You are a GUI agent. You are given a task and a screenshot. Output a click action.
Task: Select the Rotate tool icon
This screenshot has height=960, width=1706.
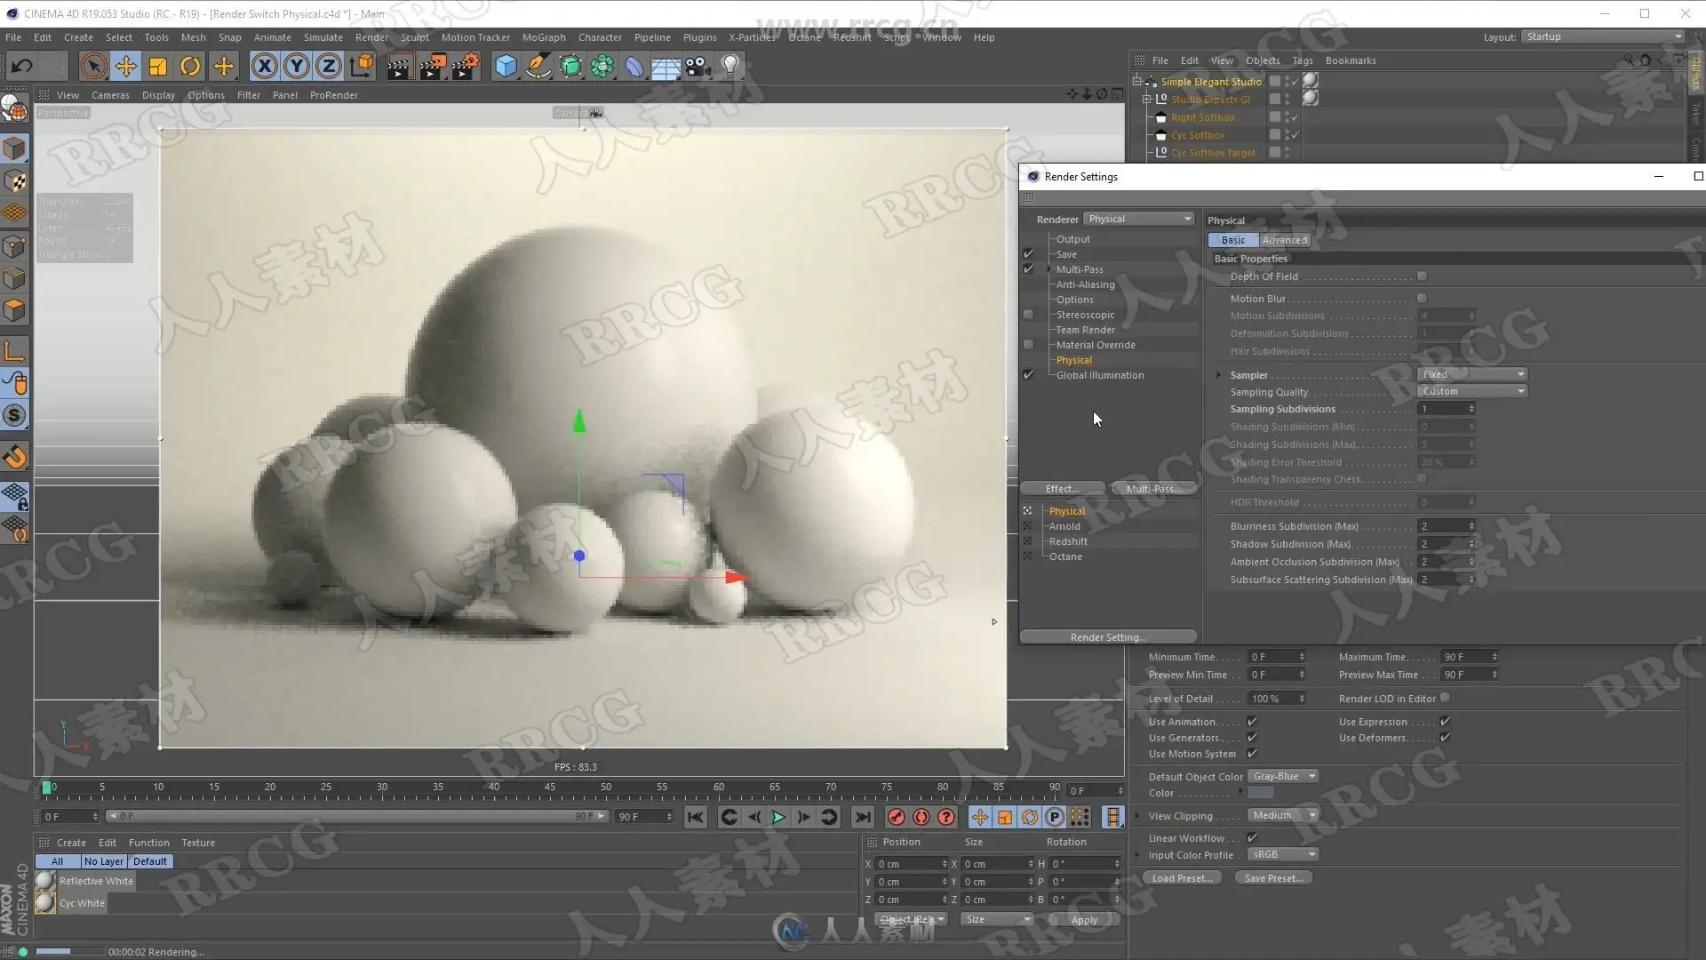tap(190, 66)
